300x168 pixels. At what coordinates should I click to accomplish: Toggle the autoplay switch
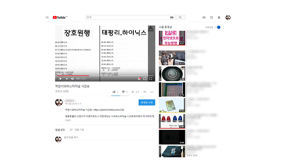(x=218, y=27)
